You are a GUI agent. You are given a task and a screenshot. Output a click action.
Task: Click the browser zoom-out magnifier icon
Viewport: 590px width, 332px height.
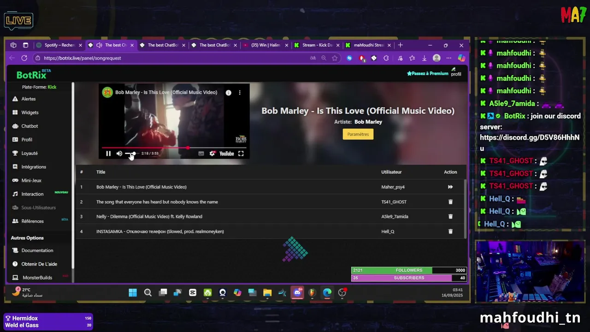click(x=324, y=58)
